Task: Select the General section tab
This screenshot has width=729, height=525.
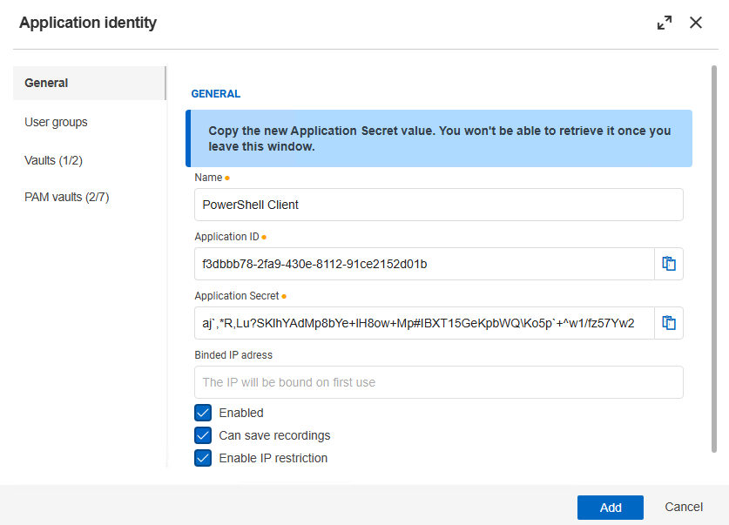Action: point(89,84)
